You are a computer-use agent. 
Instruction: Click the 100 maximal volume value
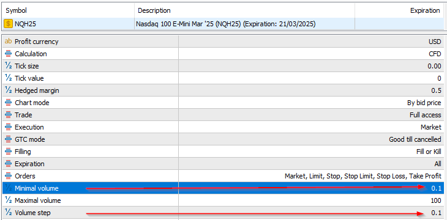coord(436,200)
